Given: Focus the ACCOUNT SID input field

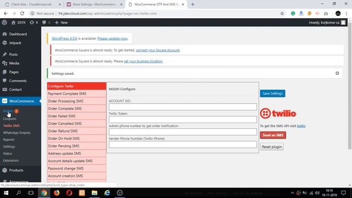Looking at the screenshot, I should click(x=183, y=107).
